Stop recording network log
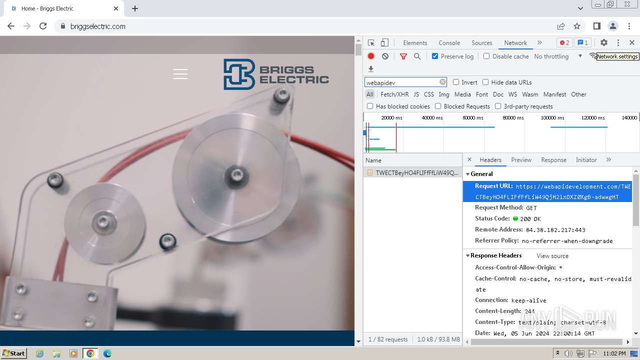640x360 pixels. coord(371,56)
